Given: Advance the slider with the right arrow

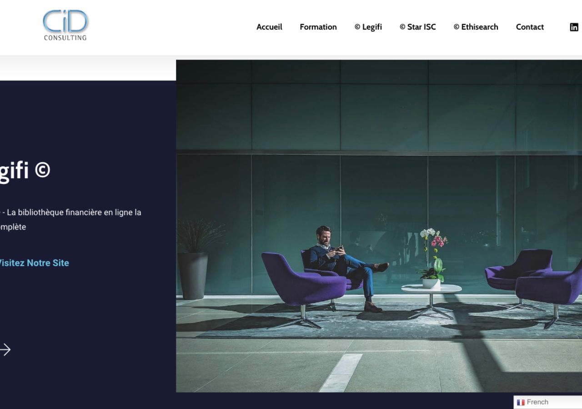Looking at the screenshot, I should click(x=5, y=349).
